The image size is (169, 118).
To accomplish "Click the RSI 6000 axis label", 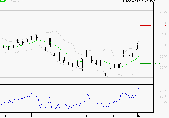I will point(163,96).
